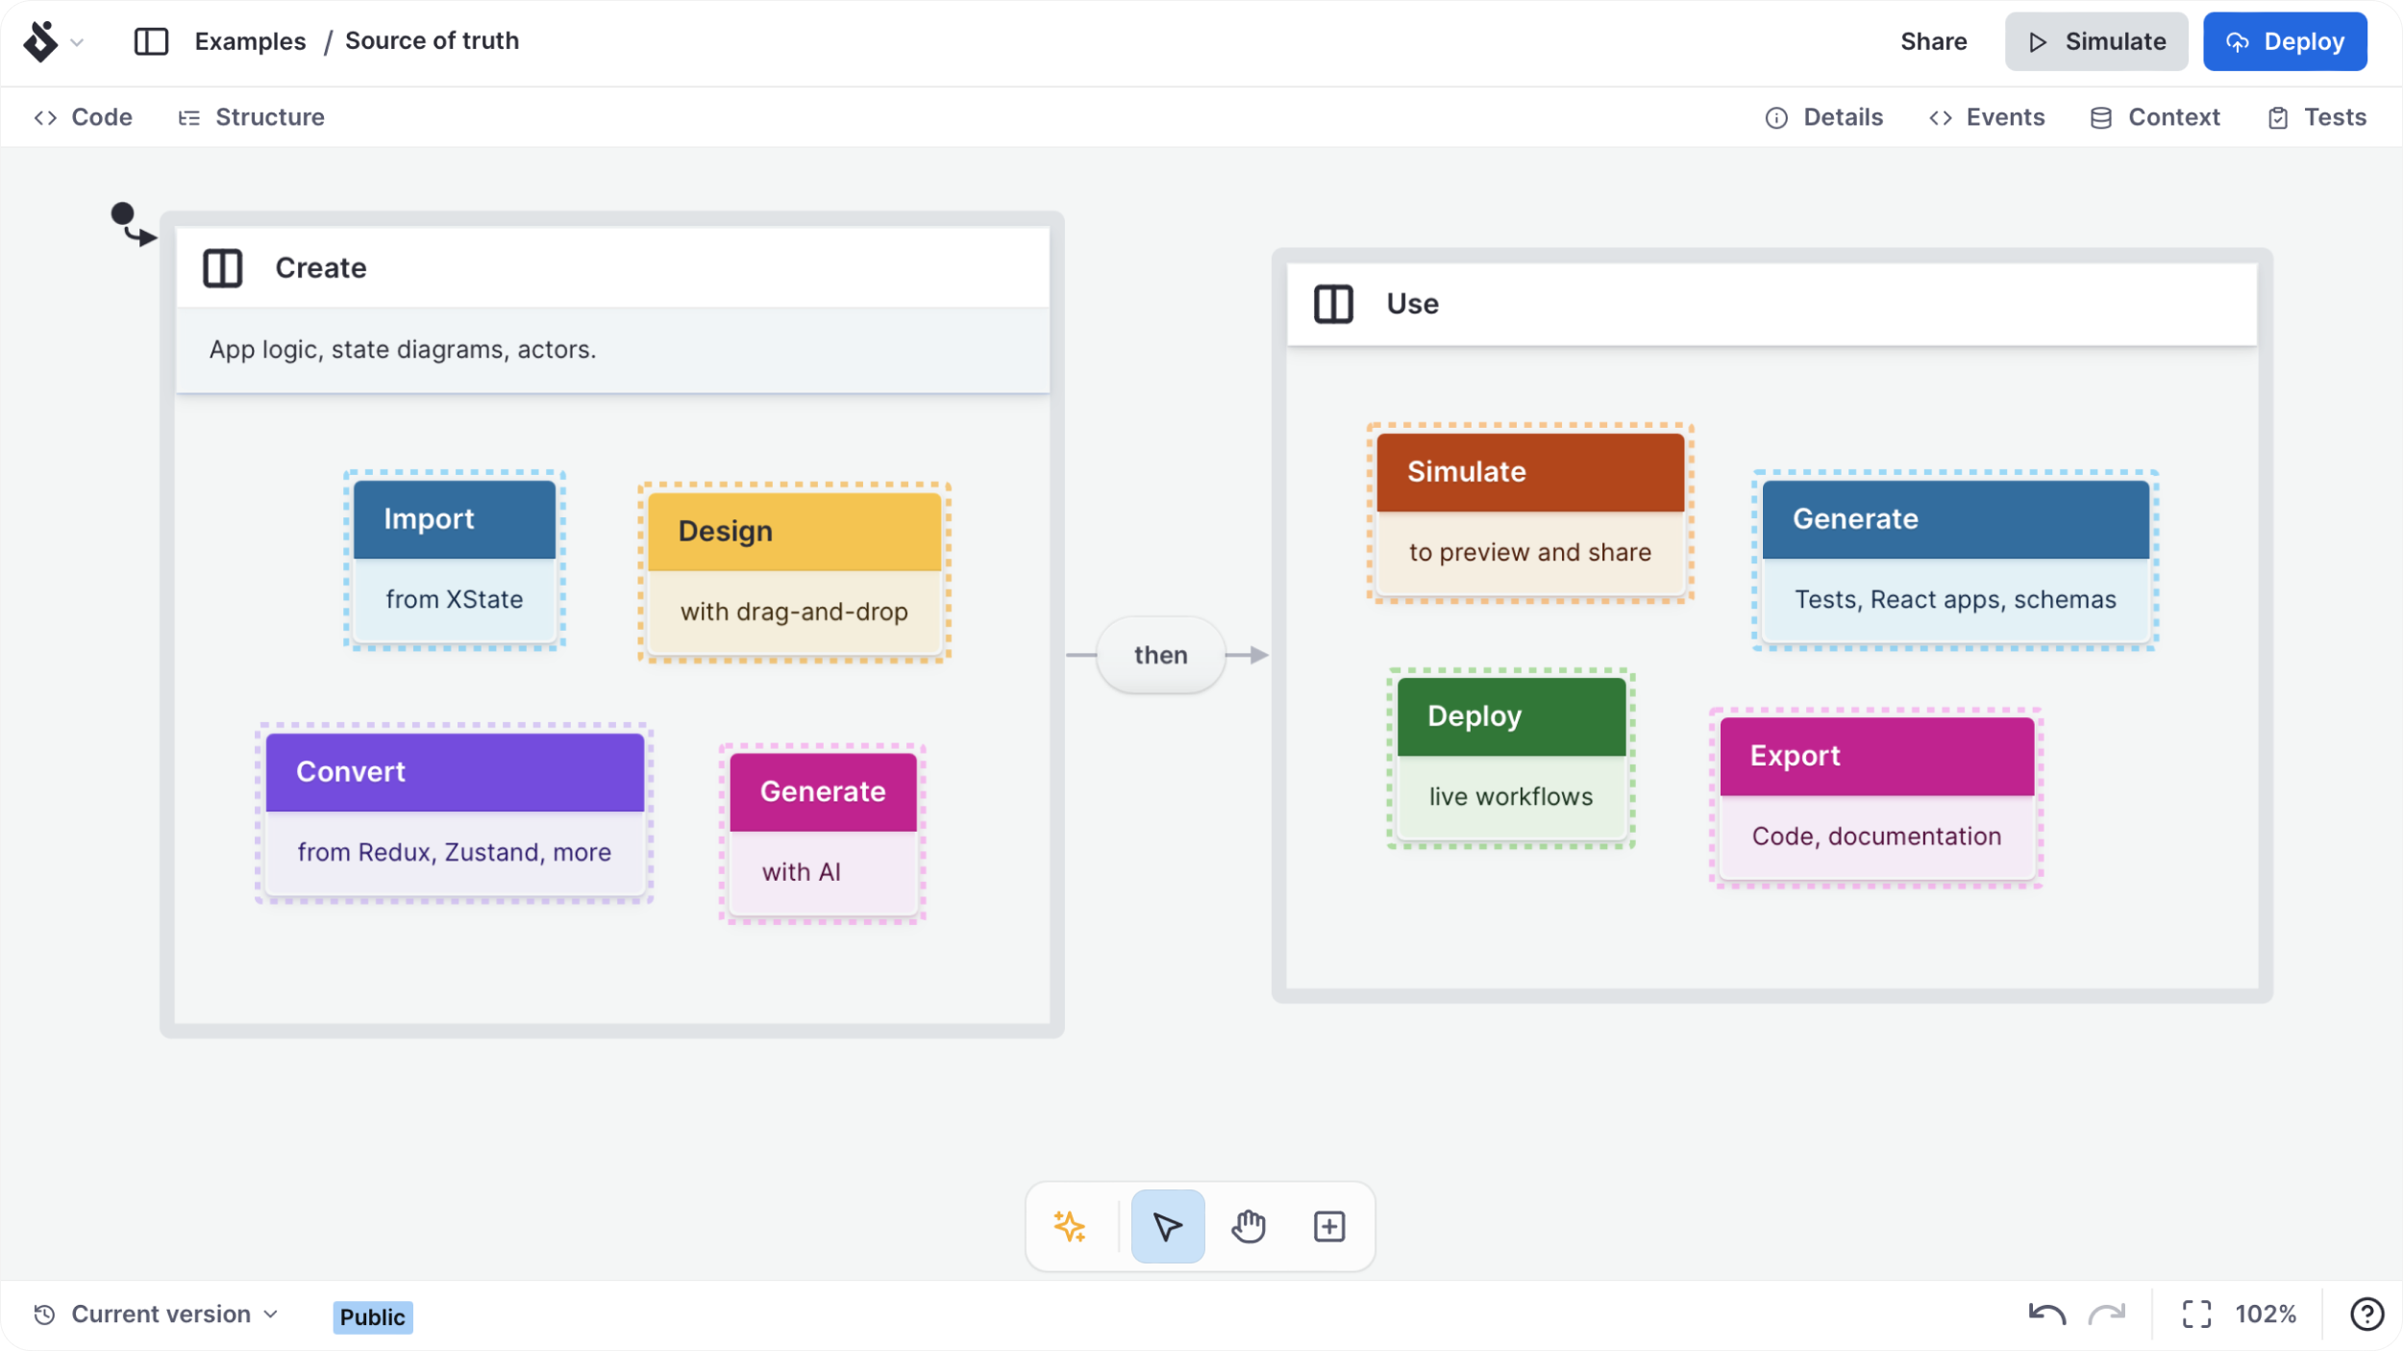The image size is (2403, 1351).
Task: Click the Stately logo icon
Action: click(41, 41)
